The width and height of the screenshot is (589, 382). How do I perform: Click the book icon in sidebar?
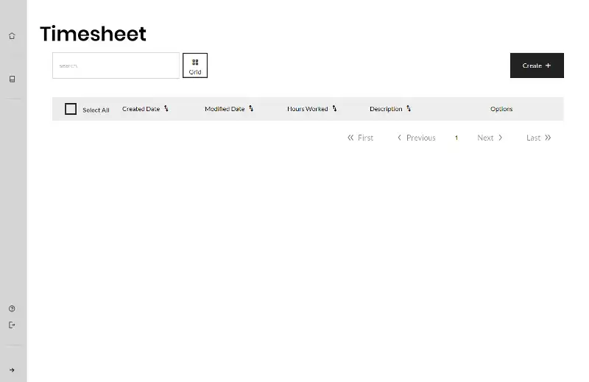(12, 79)
